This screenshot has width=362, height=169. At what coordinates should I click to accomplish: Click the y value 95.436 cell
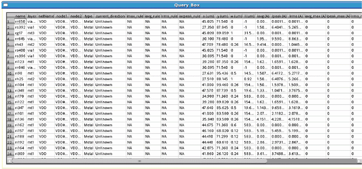tap(223, 73)
